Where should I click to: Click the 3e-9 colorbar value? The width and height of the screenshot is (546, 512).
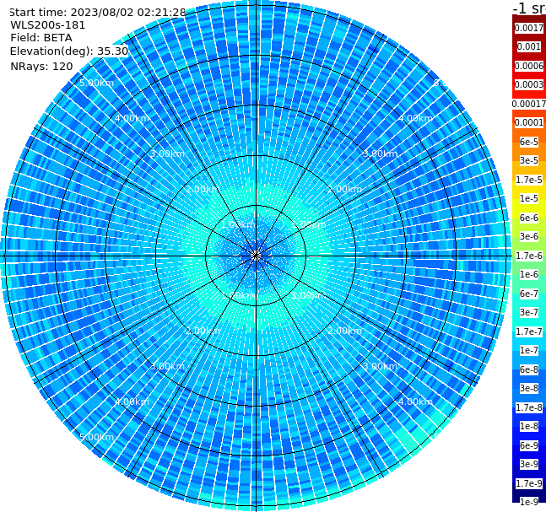point(529,464)
